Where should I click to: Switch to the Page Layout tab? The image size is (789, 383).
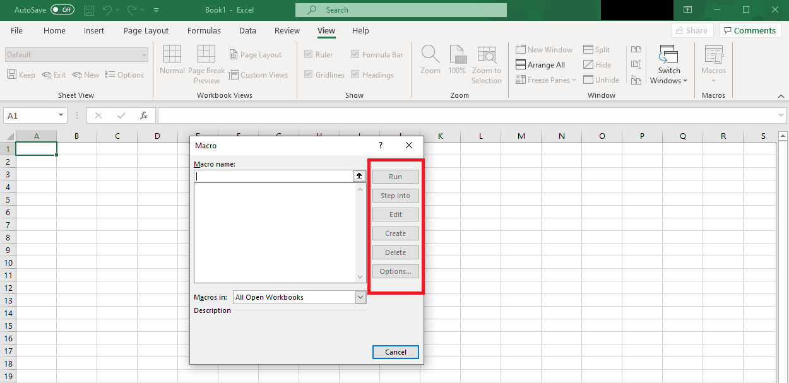(146, 30)
